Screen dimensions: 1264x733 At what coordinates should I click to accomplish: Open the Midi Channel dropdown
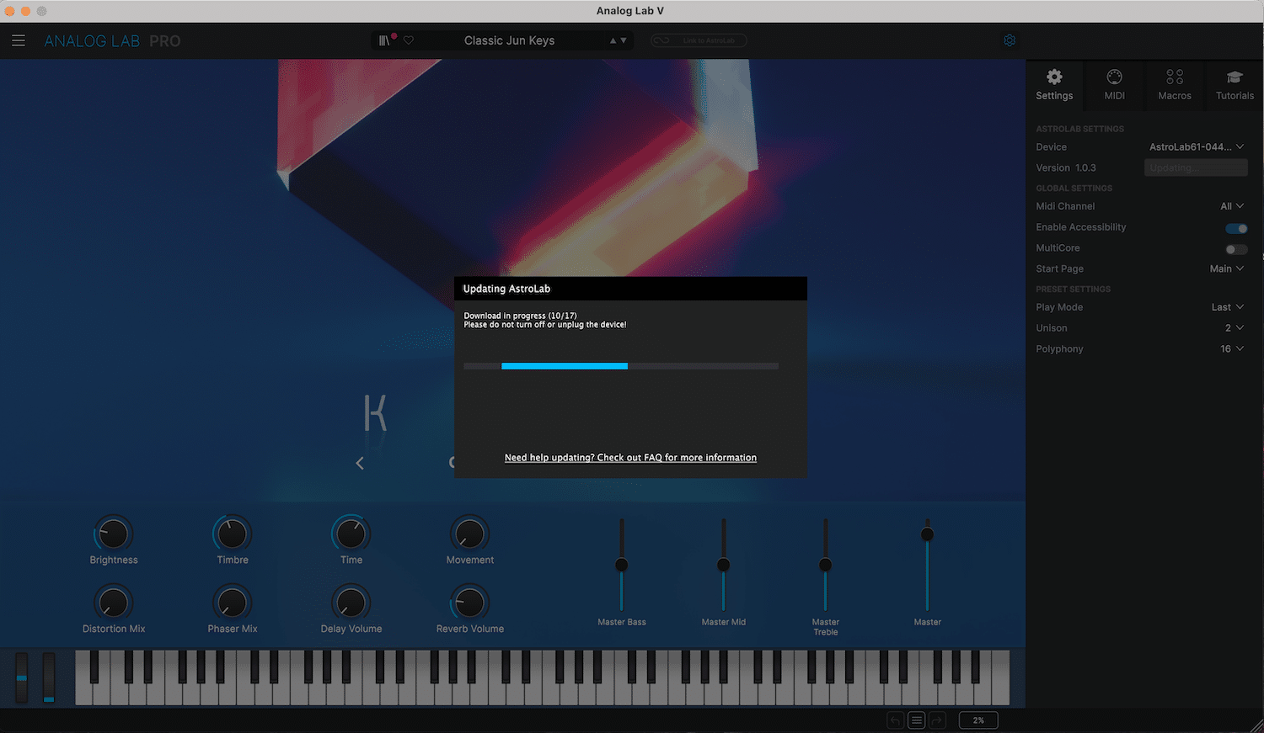point(1232,206)
